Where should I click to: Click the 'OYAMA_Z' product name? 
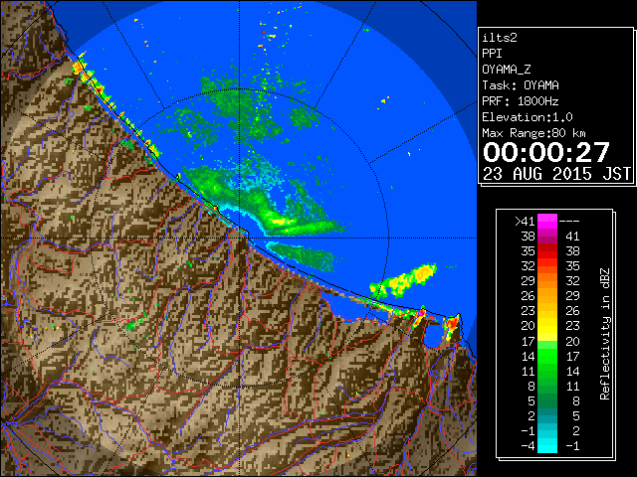click(x=507, y=70)
